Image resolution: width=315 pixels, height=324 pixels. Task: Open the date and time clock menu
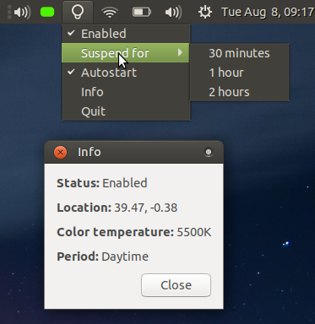[268, 13]
